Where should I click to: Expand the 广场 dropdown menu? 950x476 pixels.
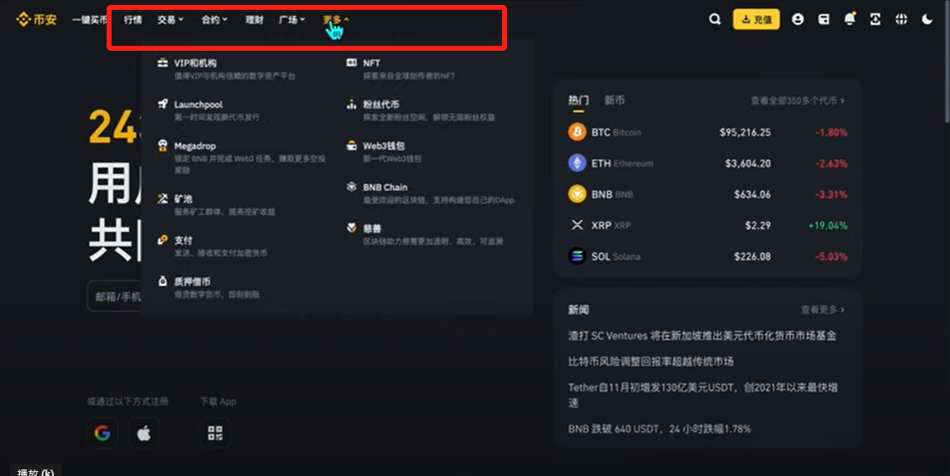pyautogui.click(x=292, y=20)
